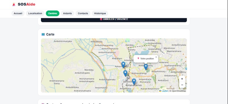This screenshot has height=104, width=228.
Task: Zoom in on the map
Action: [x=182, y=79]
